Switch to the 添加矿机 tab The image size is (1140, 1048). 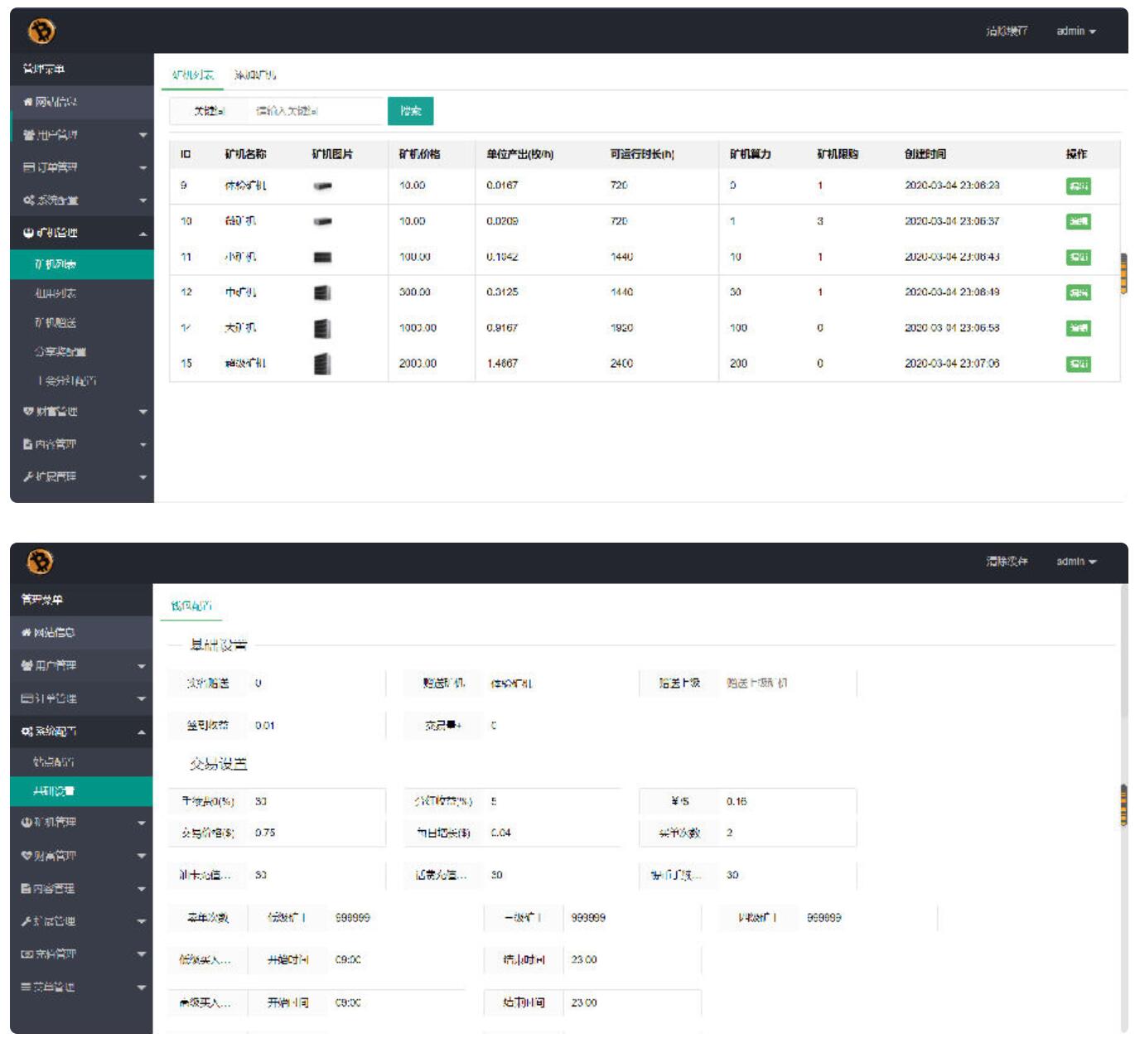click(255, 75)
